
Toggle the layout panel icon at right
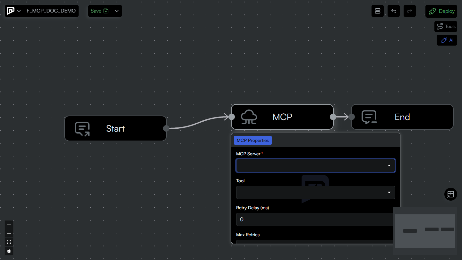coord(451,194)
